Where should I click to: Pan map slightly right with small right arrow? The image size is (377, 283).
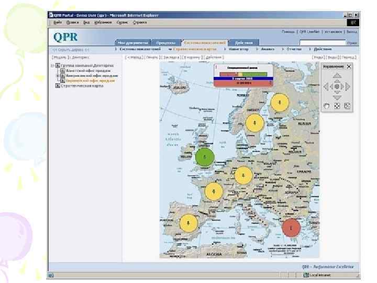342,86
